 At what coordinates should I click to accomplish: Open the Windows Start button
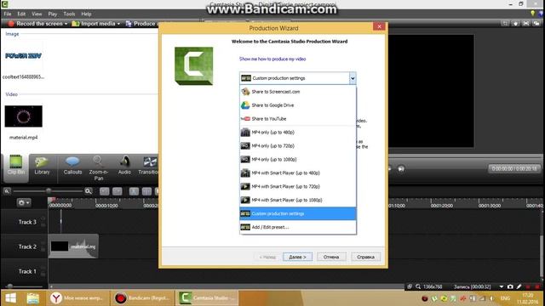click(10, 298)
